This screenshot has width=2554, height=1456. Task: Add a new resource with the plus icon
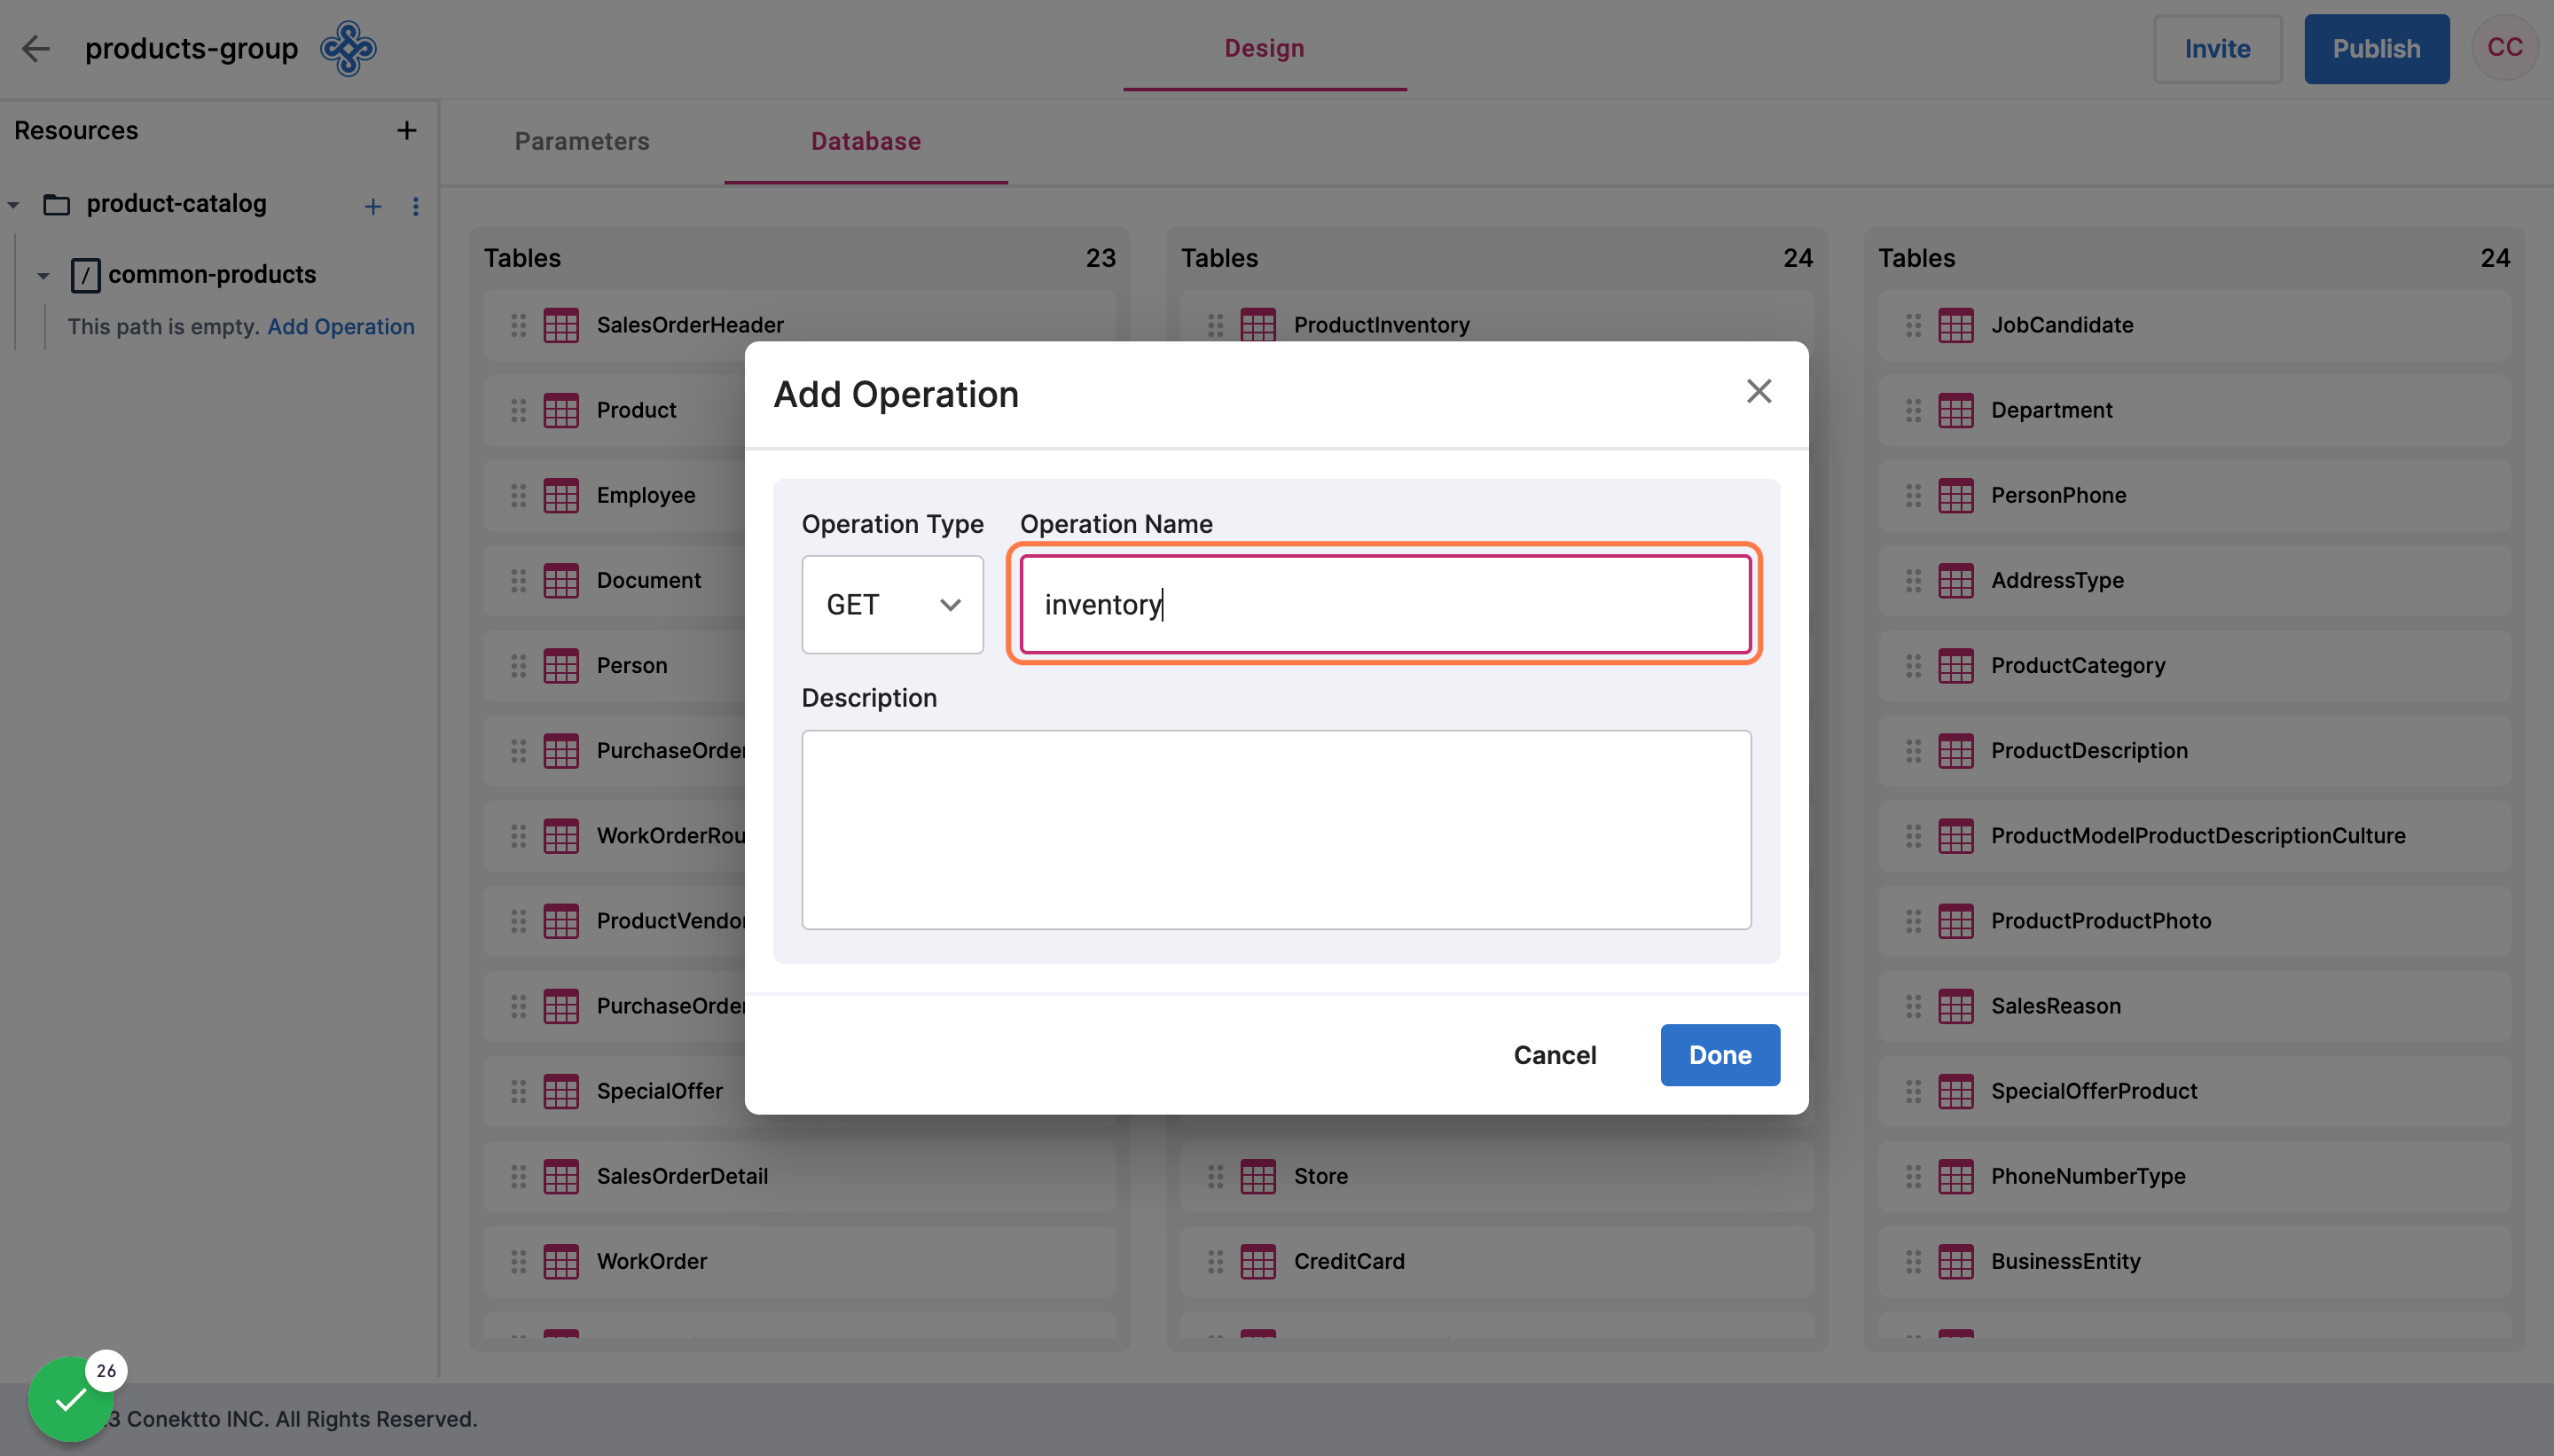(x=406, y=130)
